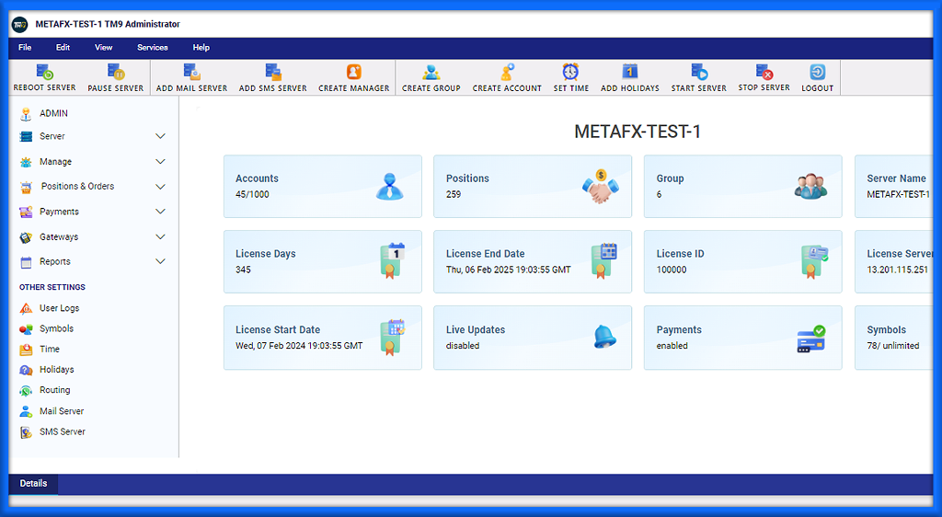
Task: Click the Create Group toolbar icon
Action: (x=431, y=73)
